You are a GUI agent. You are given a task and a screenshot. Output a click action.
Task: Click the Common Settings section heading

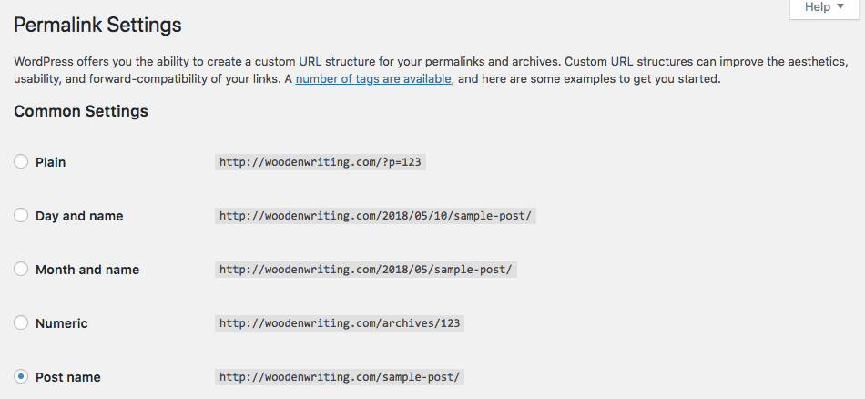click(x=81, y=112)
